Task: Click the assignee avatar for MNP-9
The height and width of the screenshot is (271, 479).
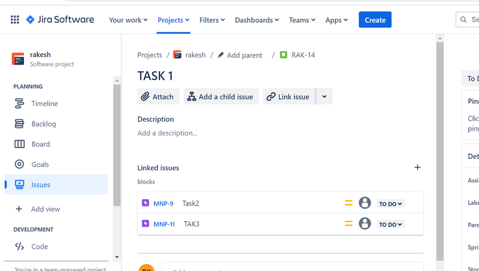Action: pyautogui.click(x=365, y=203)
